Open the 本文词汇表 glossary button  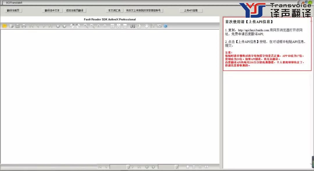click(114, 10)
